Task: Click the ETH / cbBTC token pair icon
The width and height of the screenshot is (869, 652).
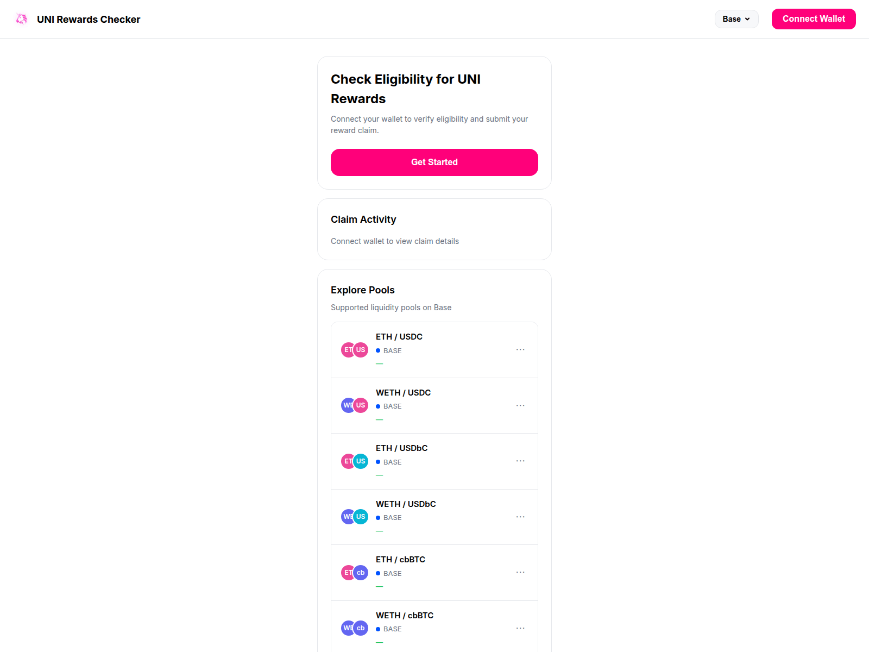Action: (355, 573)
